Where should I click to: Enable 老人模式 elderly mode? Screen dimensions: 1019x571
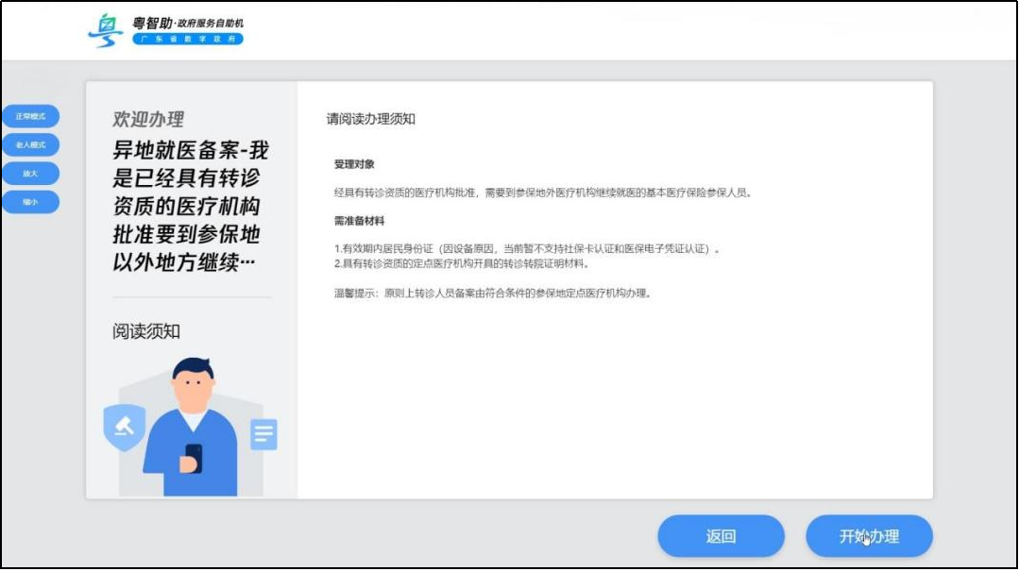click(31, 144)
